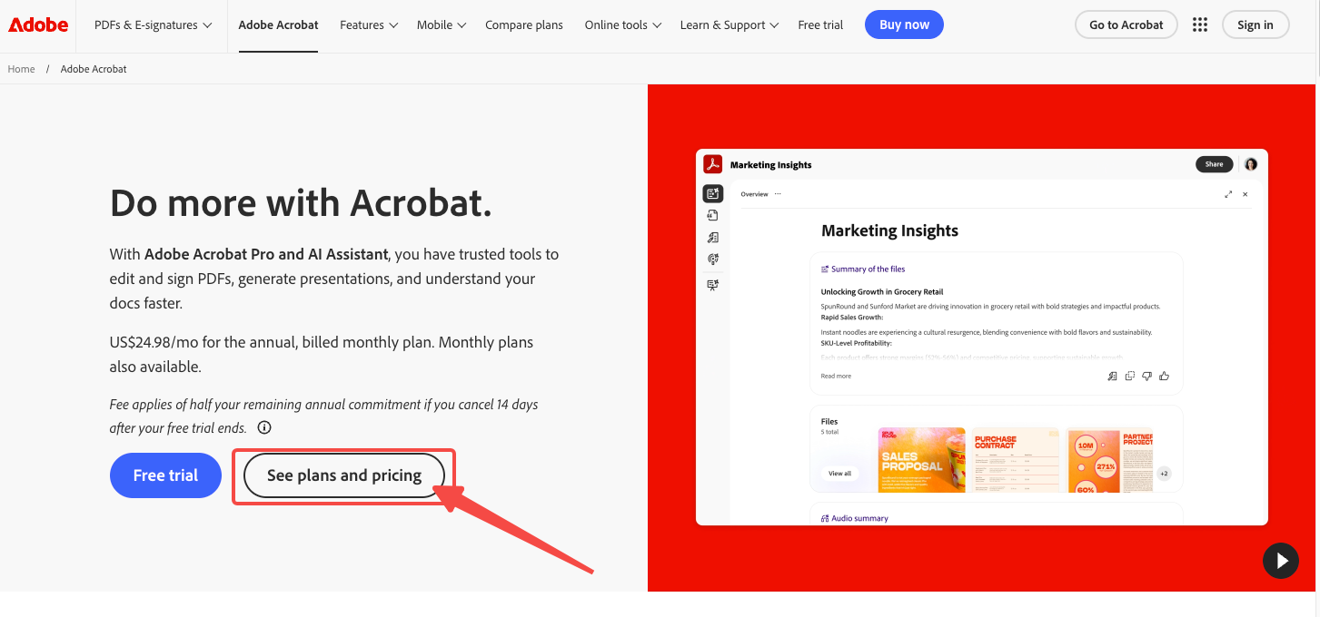Image resolution: width=1320 pixels, height=617 pixels.
Task: Click the Acrobat PDF logo in Marketing Insights
Action: click(x=713, y=164)
